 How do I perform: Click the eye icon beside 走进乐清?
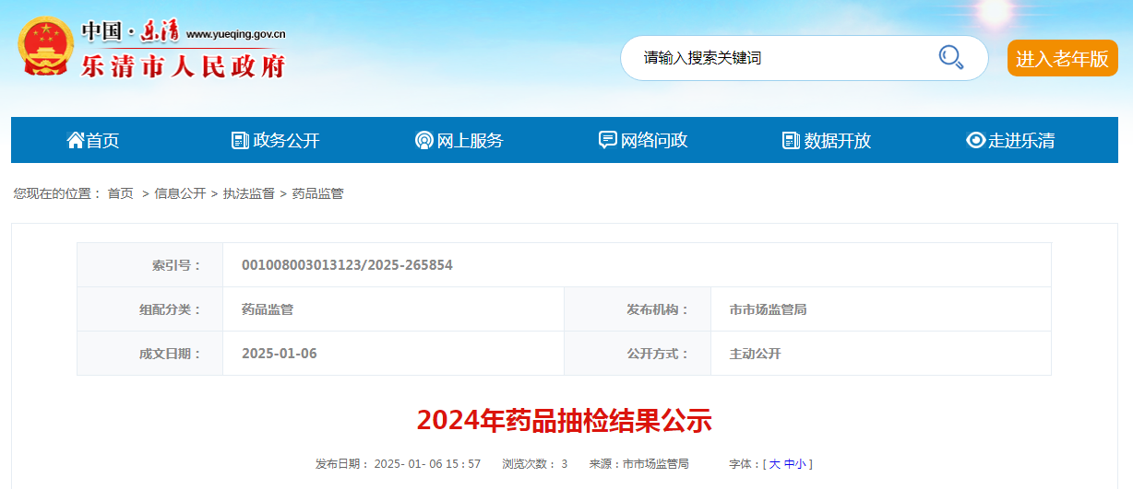click(x=975, y=140)
